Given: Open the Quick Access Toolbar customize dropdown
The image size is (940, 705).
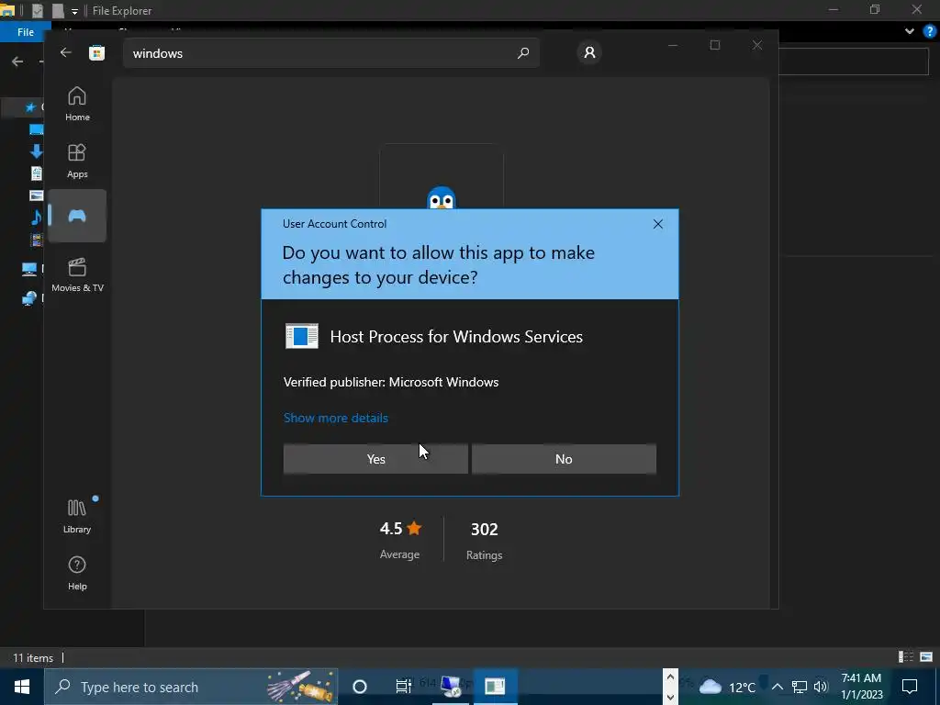Looking at the screenshot, I should (x=74, y=11).
